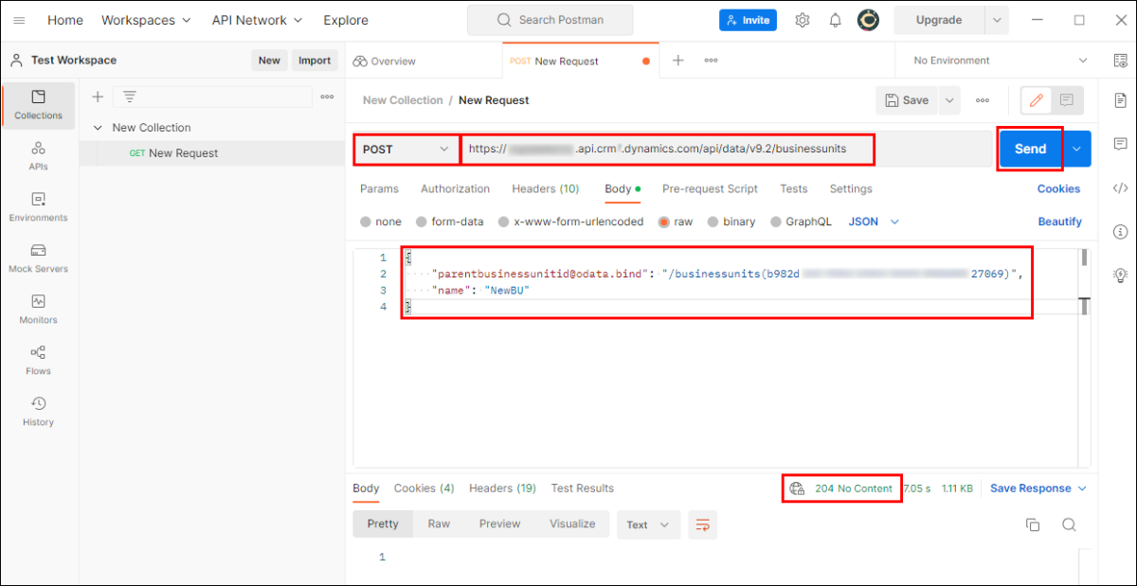
Task: Search response with magnifier icon
Action: (1069, 524)
